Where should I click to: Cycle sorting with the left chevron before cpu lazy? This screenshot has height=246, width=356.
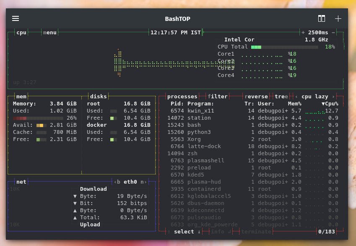296,96
